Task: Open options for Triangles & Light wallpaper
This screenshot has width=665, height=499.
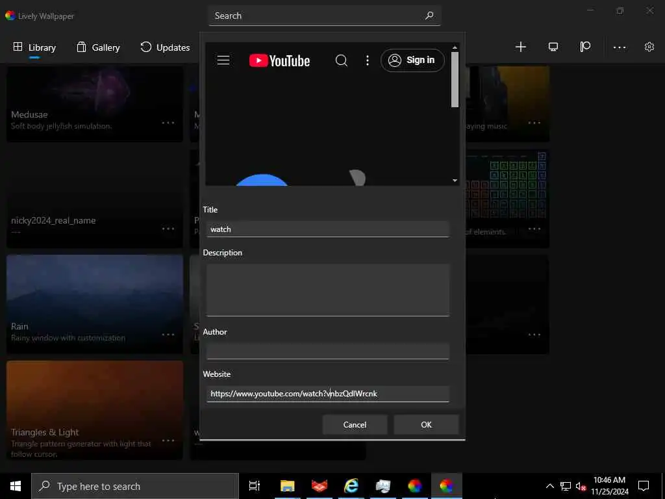Action: tap(168, 440)
